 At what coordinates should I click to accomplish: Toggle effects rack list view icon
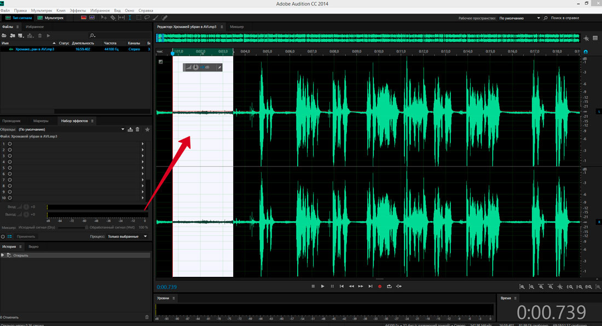pyautogui.click(x=10, y=236)
